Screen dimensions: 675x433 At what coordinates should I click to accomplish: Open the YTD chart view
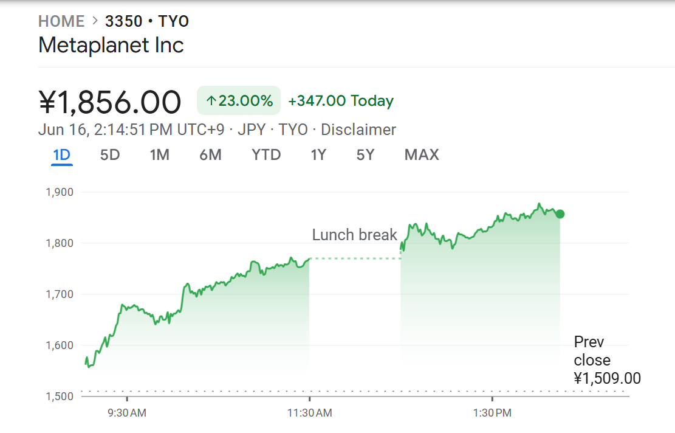(x=266, y=154)
